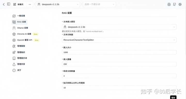This screenshot has height=99, width=186.
Task: Click the edit pencil icon beside 新聊天
Action: [14, 4]
